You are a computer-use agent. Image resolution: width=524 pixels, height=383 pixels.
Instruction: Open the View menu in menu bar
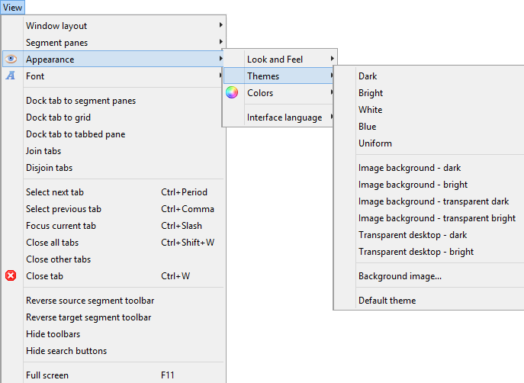coord(12,7)
